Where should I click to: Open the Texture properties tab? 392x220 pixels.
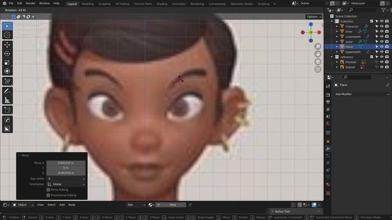click(328, 193)
